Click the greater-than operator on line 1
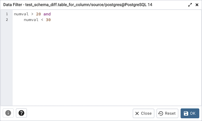 [32, 14]
